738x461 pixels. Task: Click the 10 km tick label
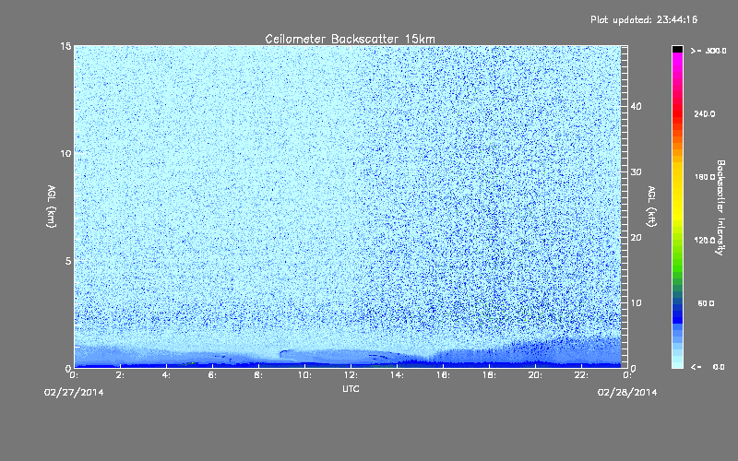pos(65,154)
